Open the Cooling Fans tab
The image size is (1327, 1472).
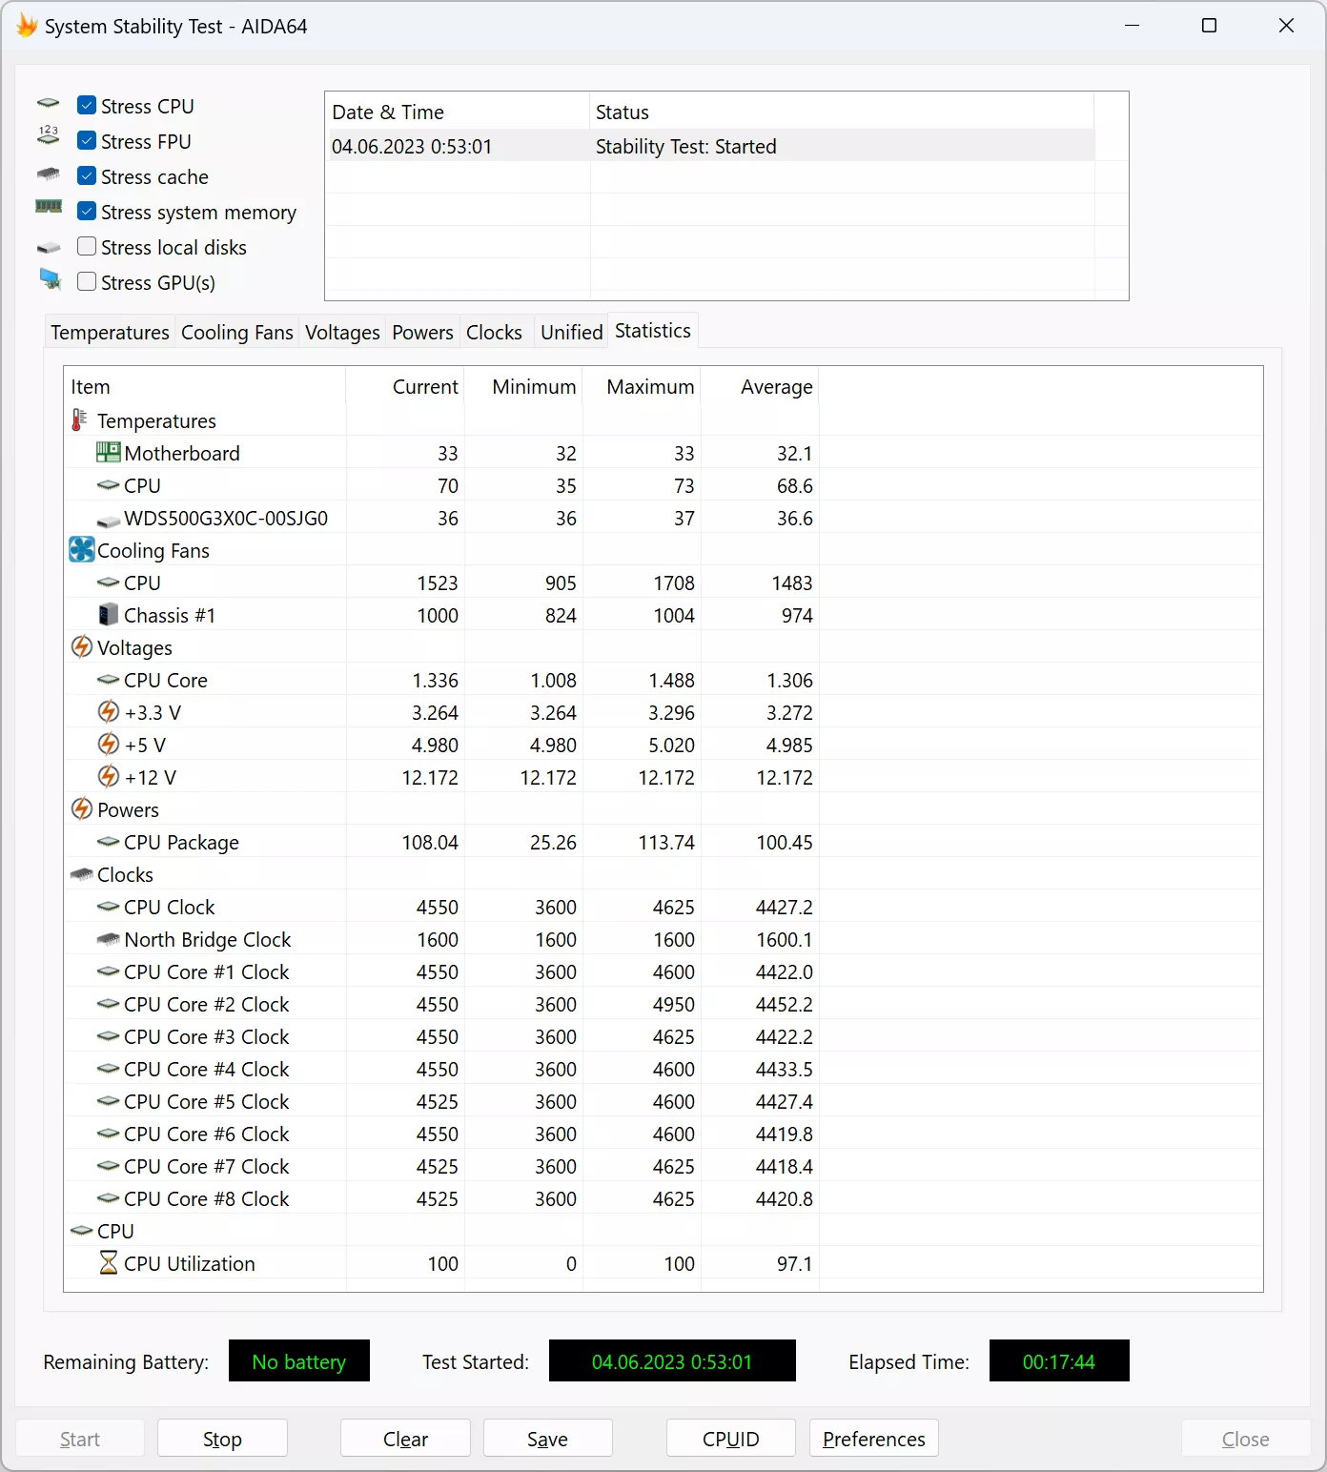237,332
